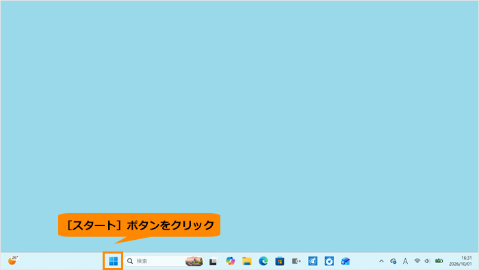This screenshot has height=270, width=479.
Task: Open Task View from the taskbar
Action: click(213, 262)
